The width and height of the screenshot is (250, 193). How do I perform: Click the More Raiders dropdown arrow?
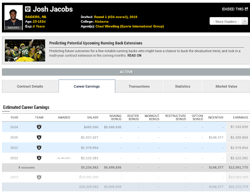245,21
